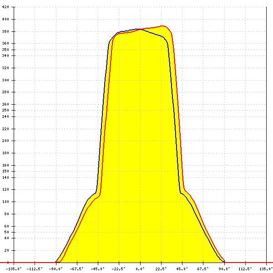This screenshot has width=273, height=273.
Task: Click the positive "45.0°" x-axis label
Action: (182, 269)
